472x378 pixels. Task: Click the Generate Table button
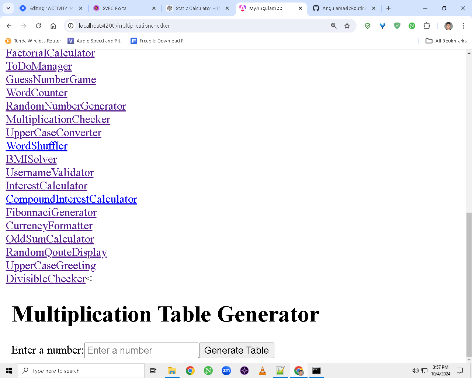[237, 350]
